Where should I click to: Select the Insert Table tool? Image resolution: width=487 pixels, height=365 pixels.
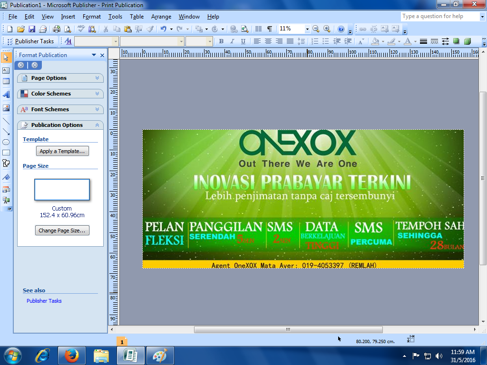(6, 81)
